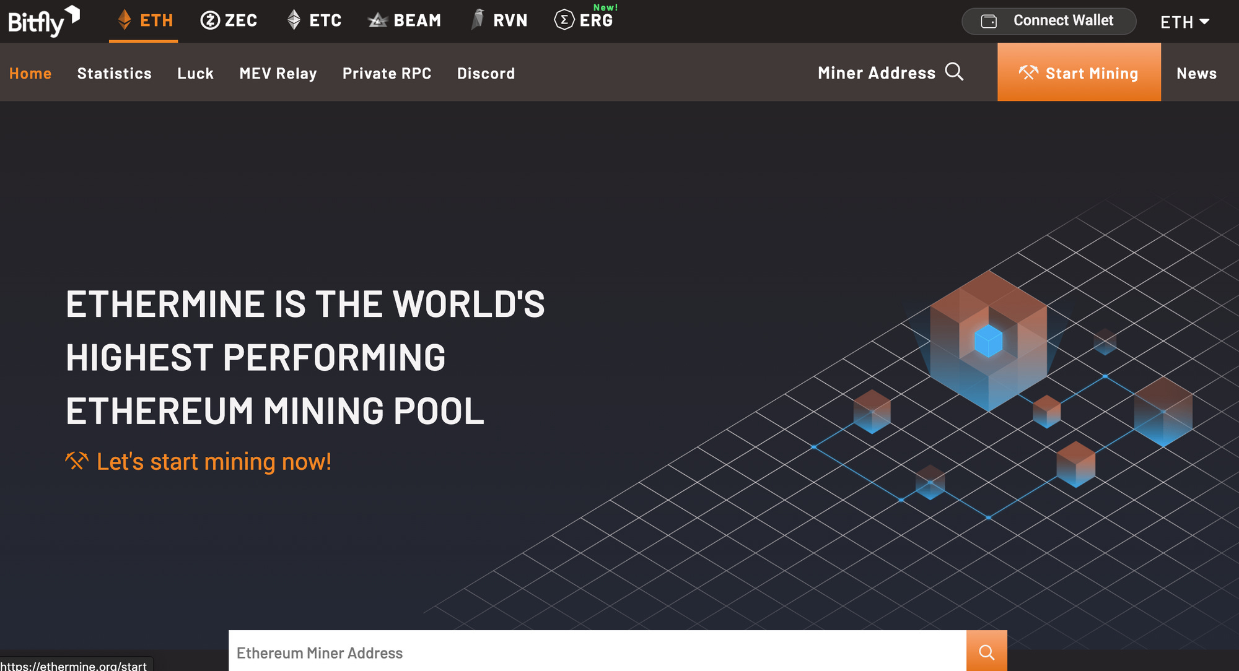The width and height of the screenshot is (1239, 671).
Task: Switch to the BEAM pool tab
Action: click(x=405, y=20)
